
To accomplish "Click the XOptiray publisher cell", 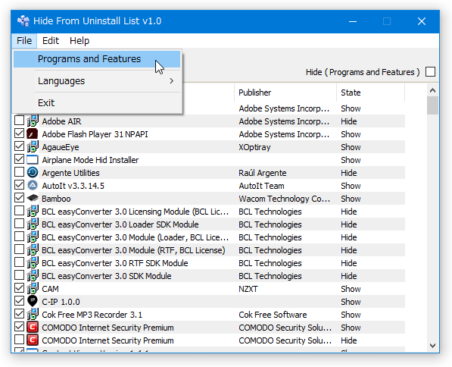I will (x=254, y=147).
